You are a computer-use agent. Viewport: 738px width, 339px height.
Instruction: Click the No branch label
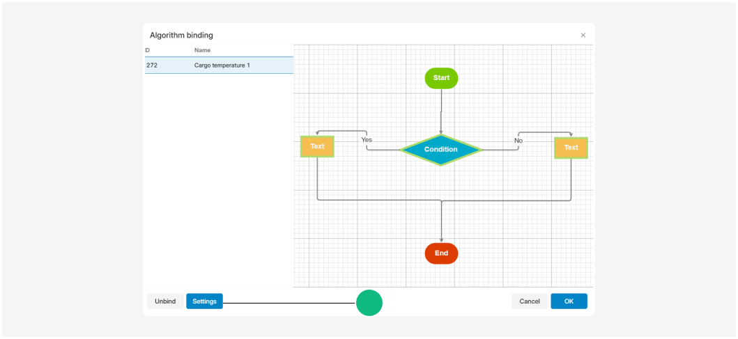click(518, 141)
